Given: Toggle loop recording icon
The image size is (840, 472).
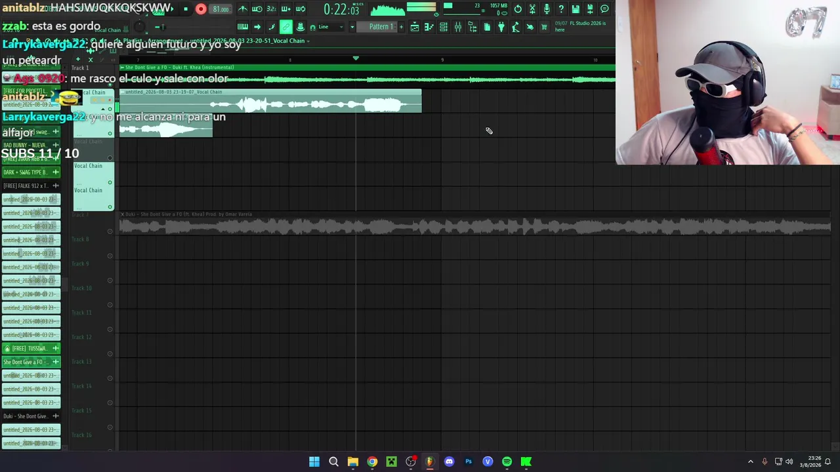Looking at the screenshot, I should click(x=300, y=9).
